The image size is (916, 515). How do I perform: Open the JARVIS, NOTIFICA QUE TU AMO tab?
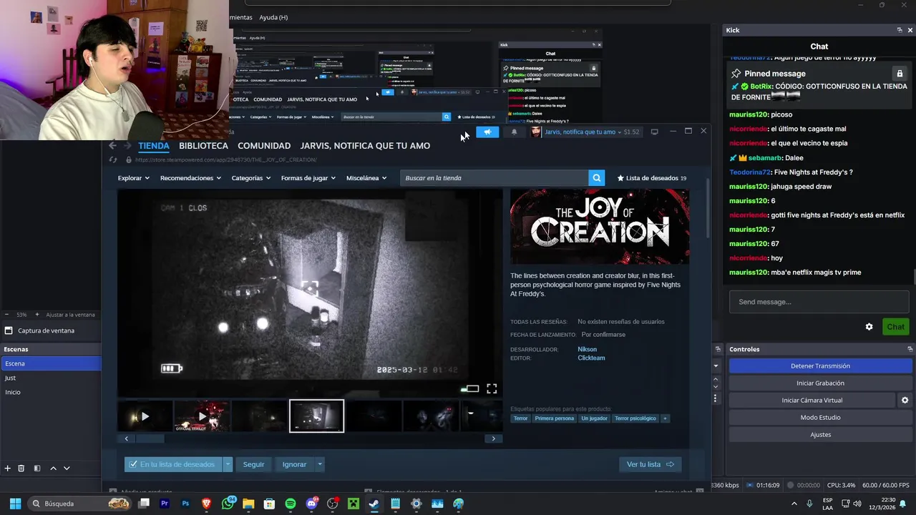(x=365, y=145)
